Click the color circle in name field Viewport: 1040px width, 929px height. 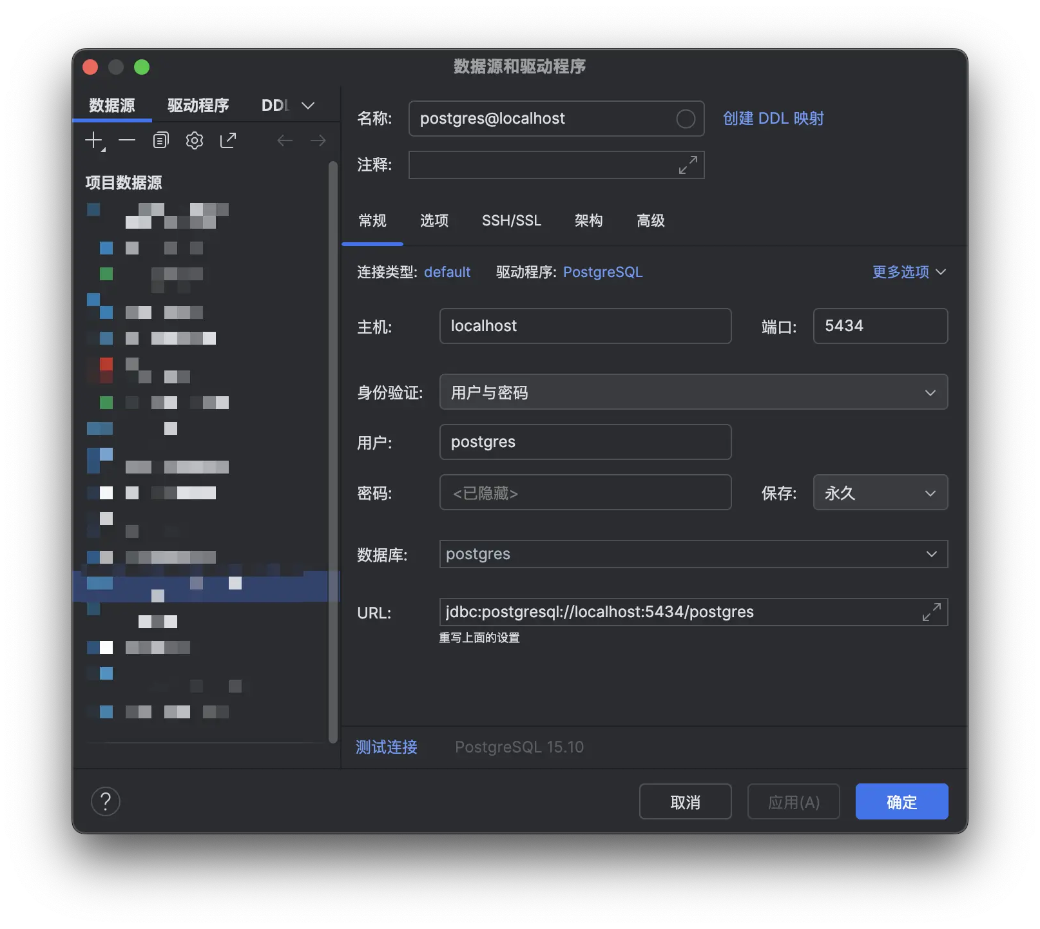click(x=686, y=119)
